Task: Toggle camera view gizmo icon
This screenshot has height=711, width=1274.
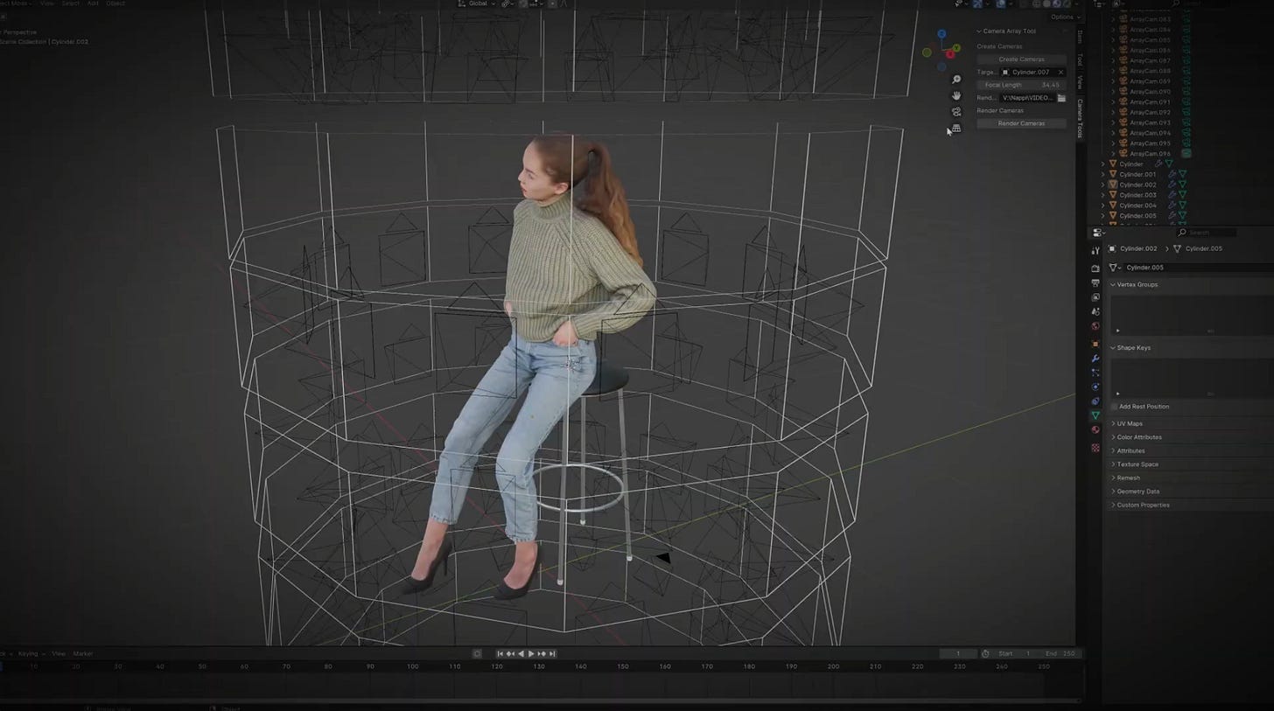Action: tap(956, 112)
